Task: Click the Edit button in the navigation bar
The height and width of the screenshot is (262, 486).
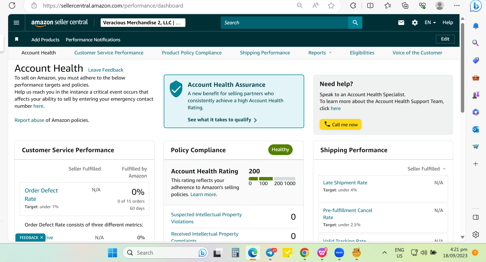Action: pos(445,39)
